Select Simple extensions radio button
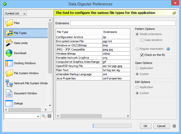 tap(137, 34)
